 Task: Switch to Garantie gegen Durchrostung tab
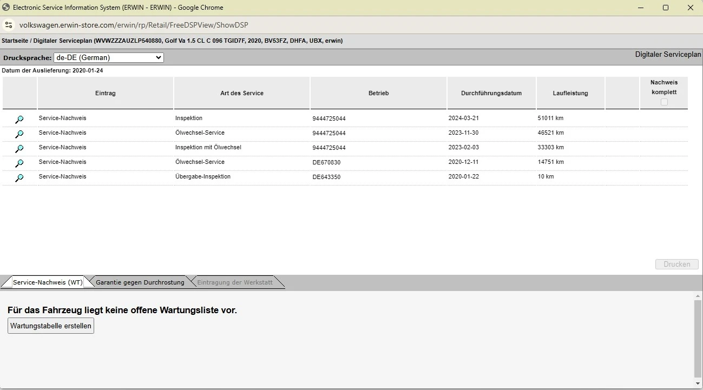point(140,282)
